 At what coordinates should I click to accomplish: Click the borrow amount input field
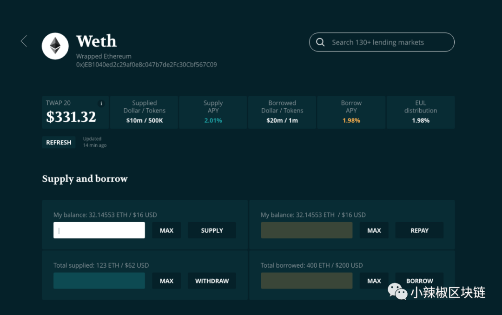pyautogui.click(x=306, y=281)
